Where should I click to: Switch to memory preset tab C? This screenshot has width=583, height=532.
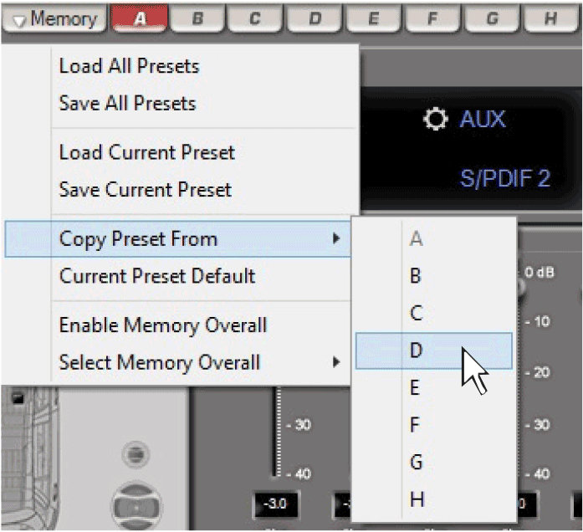(255, 18)
